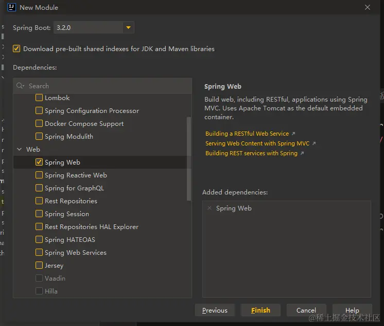
Task: Check Rest Repositories HAL Explorer
Action: pos(39,226)
